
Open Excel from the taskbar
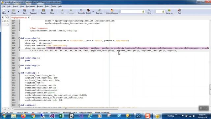tap(62, 116)
